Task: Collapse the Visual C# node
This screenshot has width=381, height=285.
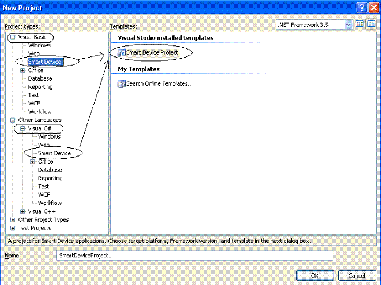Action: (22, 128)
